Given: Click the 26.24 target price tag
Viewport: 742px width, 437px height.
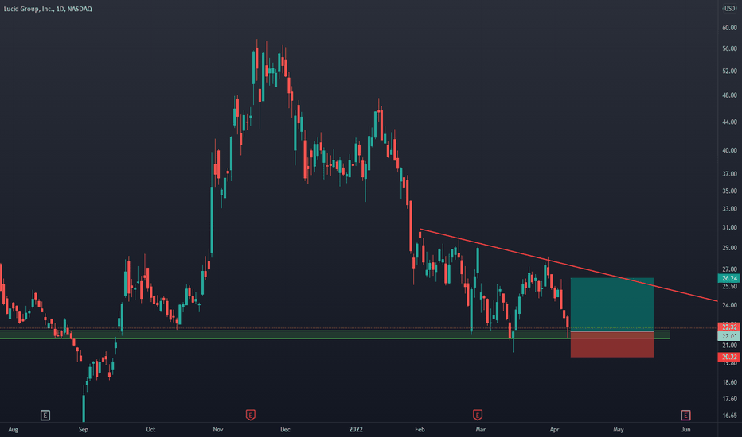Looking at the screenshot, I should point(729,278).
